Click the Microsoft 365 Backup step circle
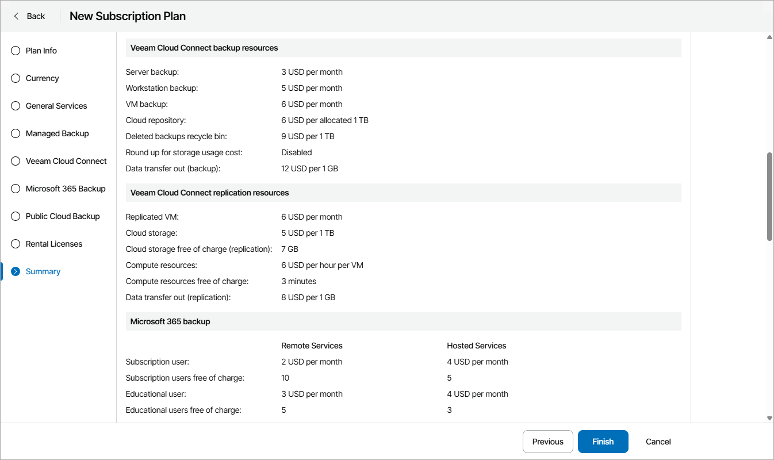 pos(16,189)
